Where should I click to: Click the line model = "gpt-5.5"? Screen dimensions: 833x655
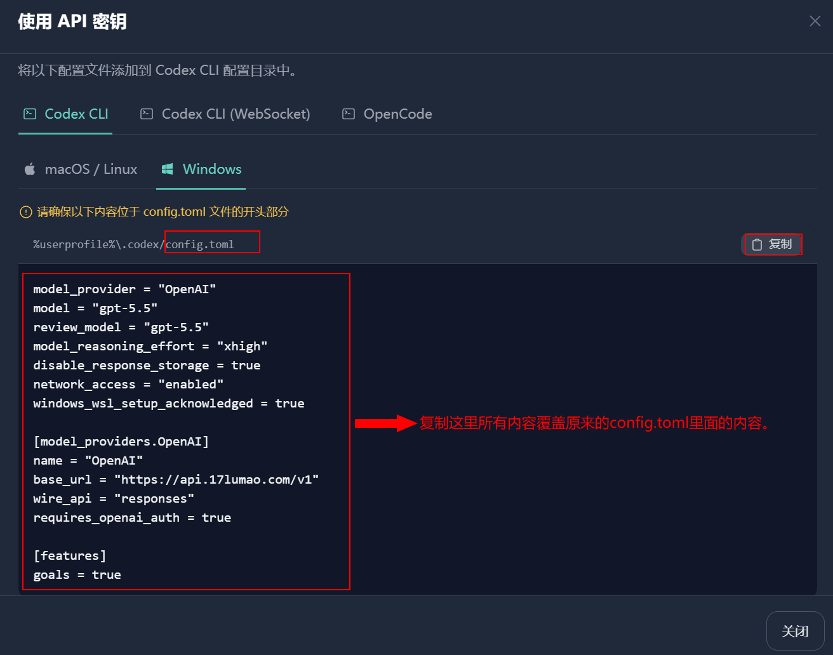coord(95,308)
